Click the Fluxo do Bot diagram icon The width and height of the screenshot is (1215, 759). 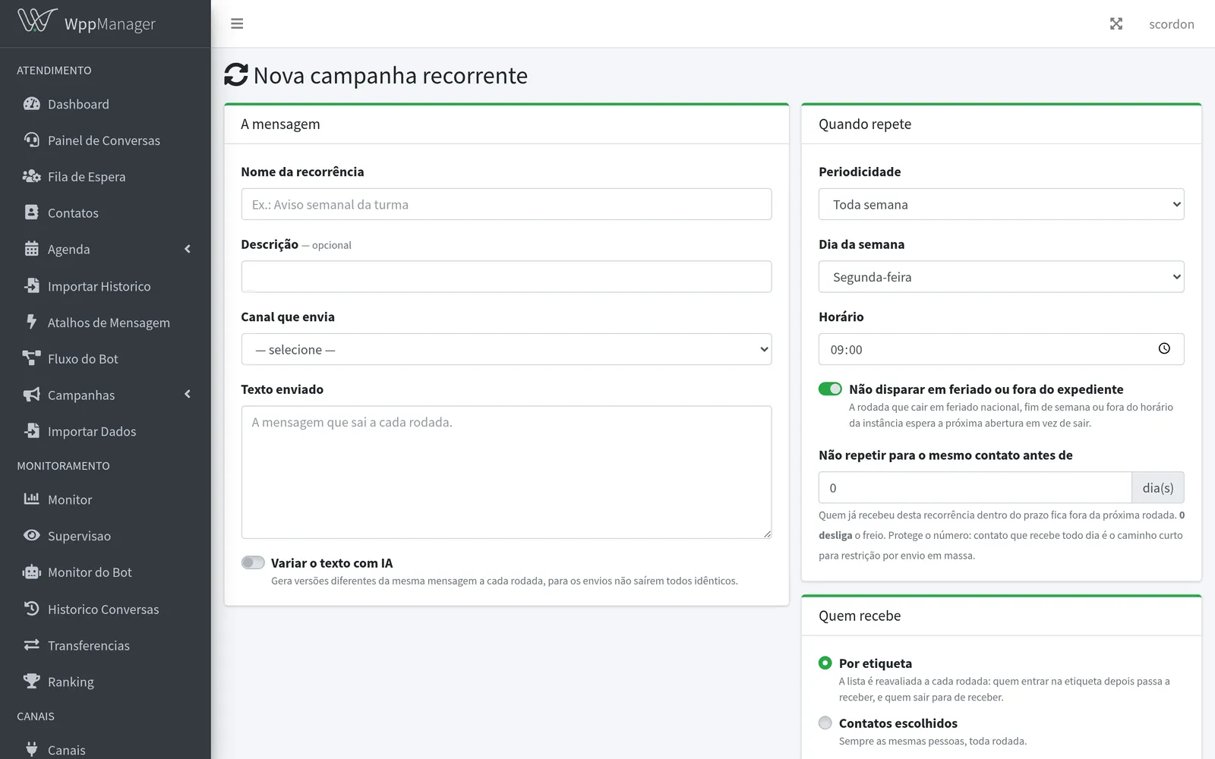(31, 358)
